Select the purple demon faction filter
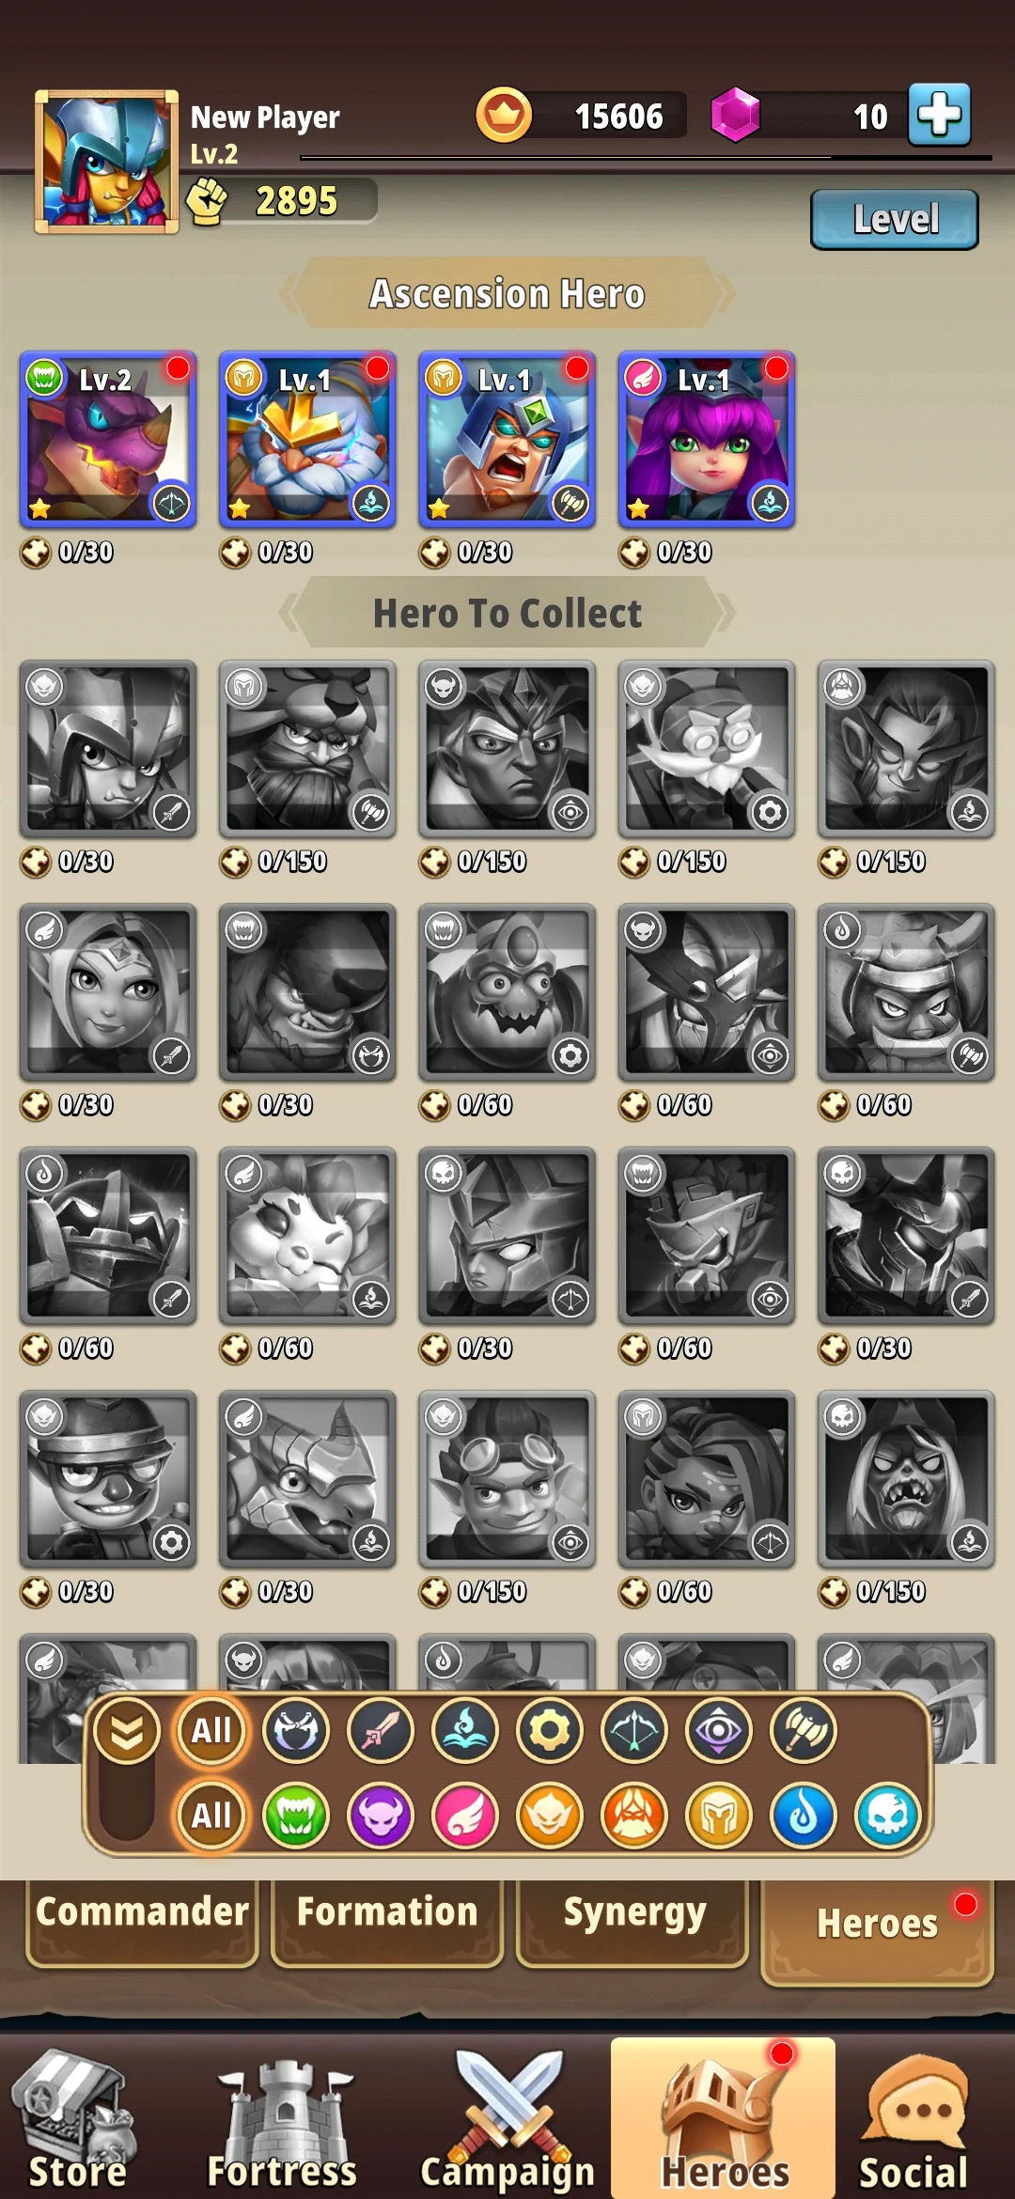Viewport: 1015px width, 2199px height. pos(381,1815)
